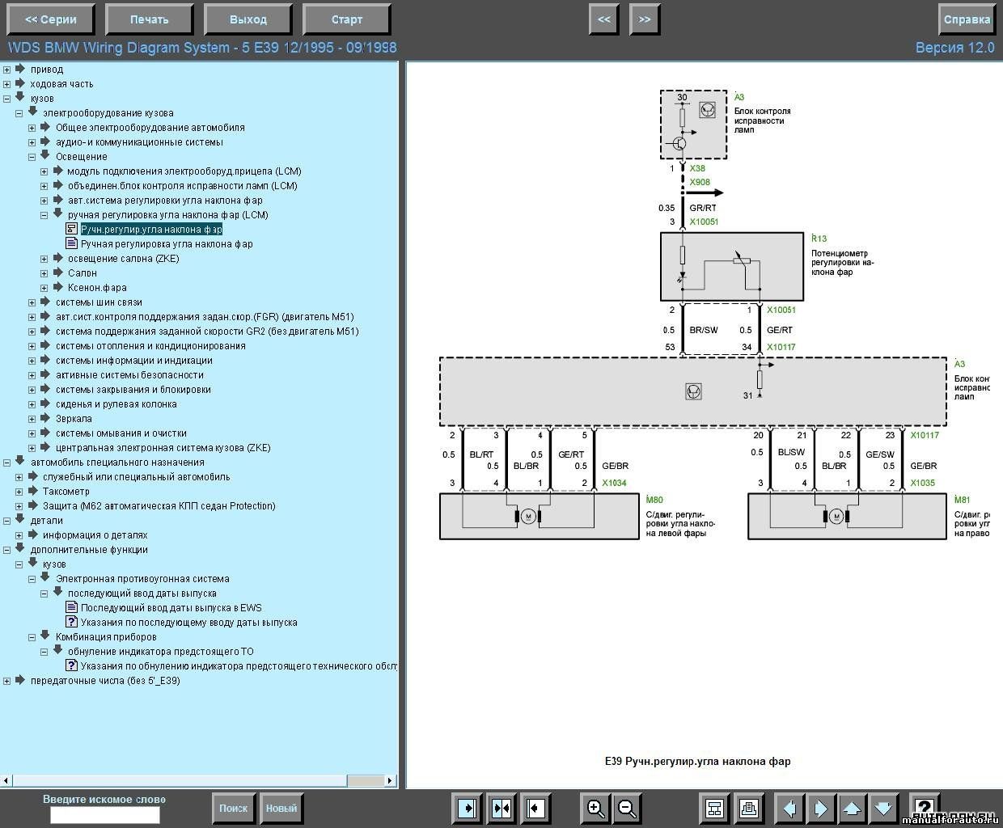Expand the Зеркала node

32,419
